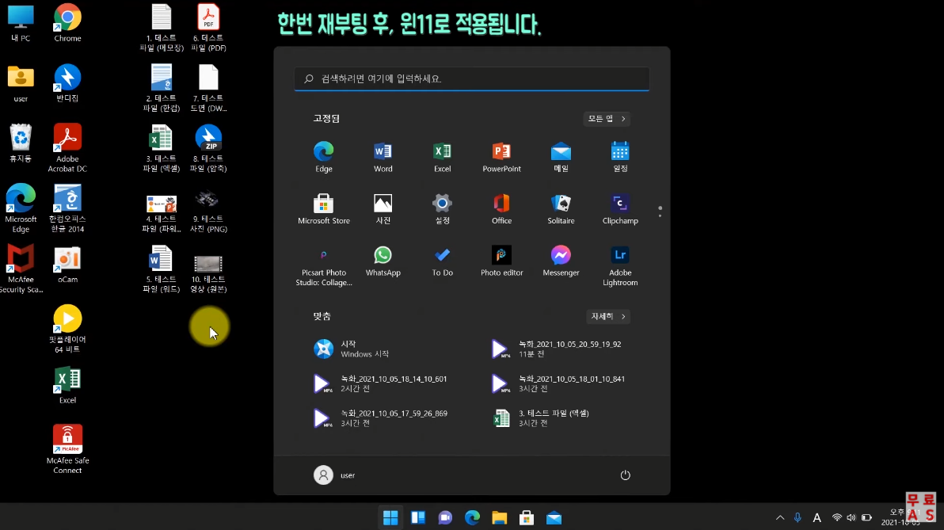Image resolution: width=944 pixels, height=530 pixels.
Task: Click the volume speaker tray icon
Action: coord(851,517)
